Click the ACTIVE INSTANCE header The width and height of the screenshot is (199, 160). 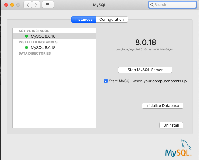34,31
